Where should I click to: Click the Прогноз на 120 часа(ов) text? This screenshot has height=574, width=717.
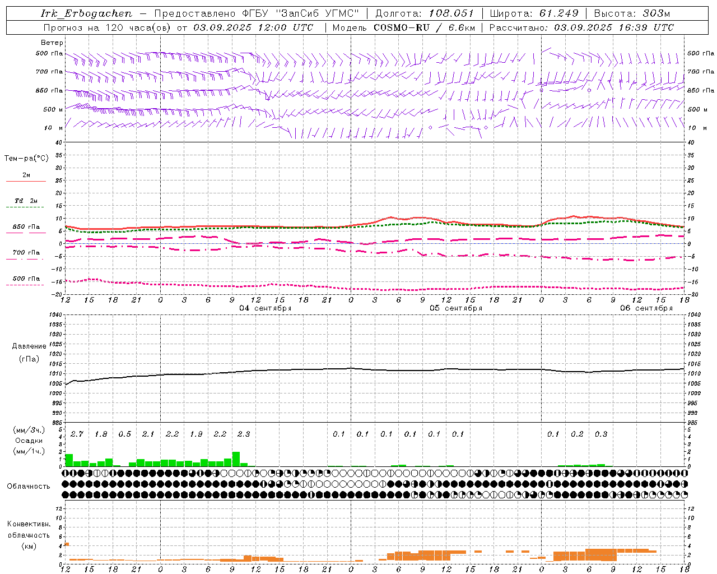pos(107,27)
